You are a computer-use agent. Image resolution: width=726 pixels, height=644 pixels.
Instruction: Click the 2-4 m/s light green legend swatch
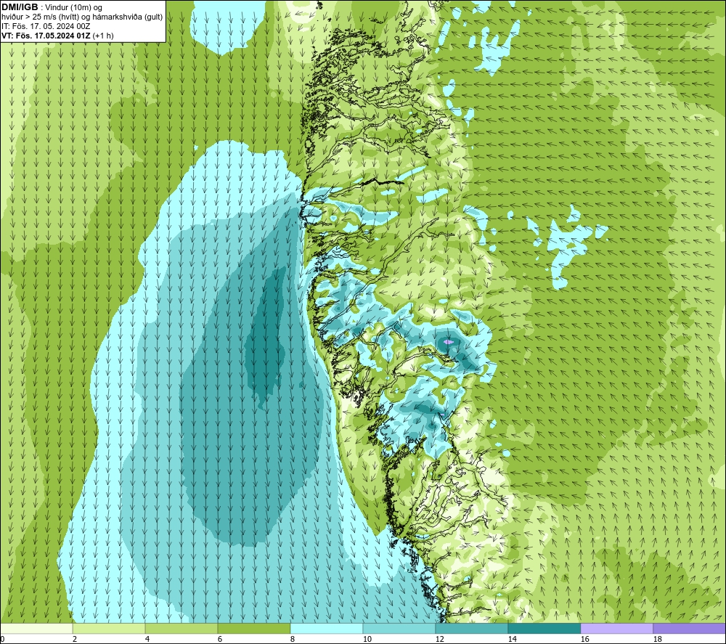pyautogui.click(x=109, y=628)
